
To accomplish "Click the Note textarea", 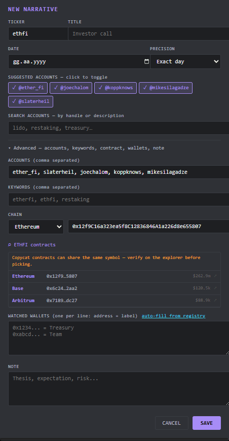I will click(x=119, y=389).
